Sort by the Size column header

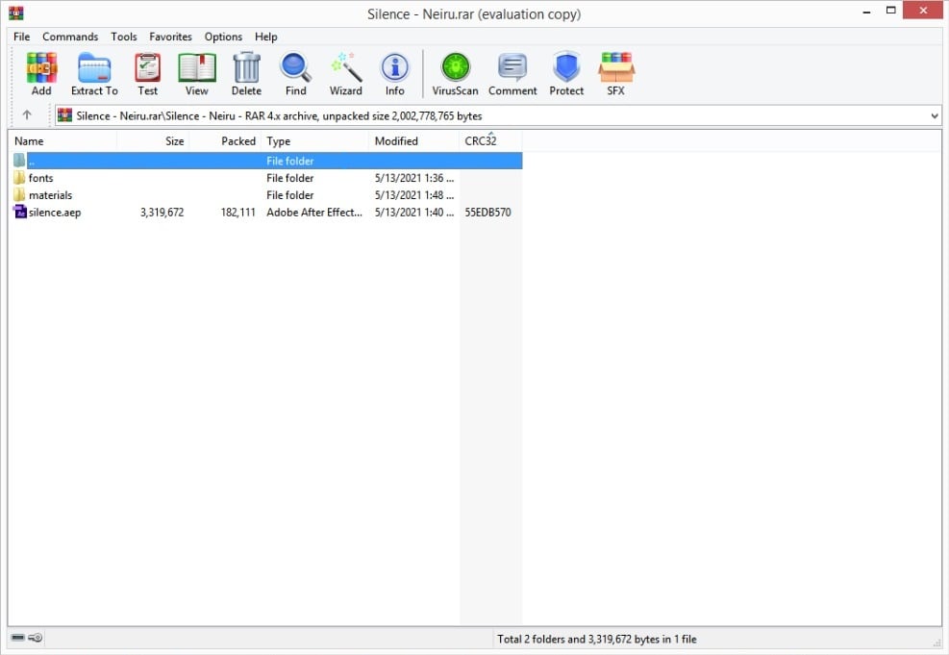tap(153, 141)
